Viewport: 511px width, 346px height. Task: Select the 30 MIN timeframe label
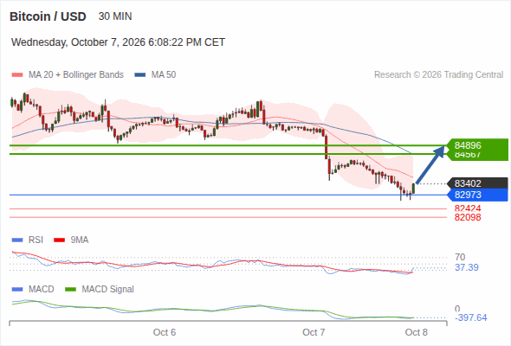pos(115,16)
